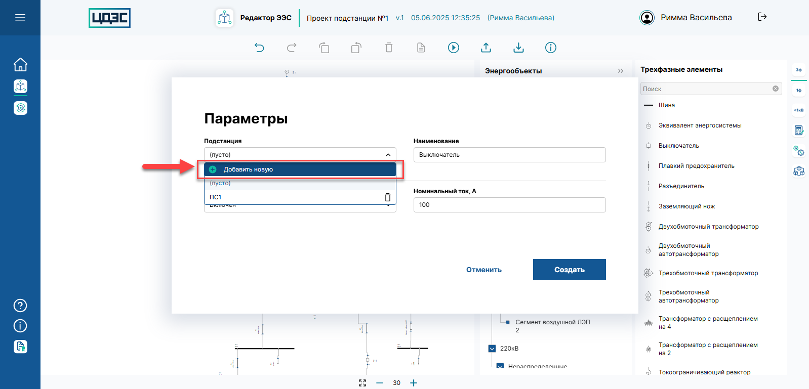Clear the element search field
The height and width of the screenshot is (389, 809).
point(776,89)
